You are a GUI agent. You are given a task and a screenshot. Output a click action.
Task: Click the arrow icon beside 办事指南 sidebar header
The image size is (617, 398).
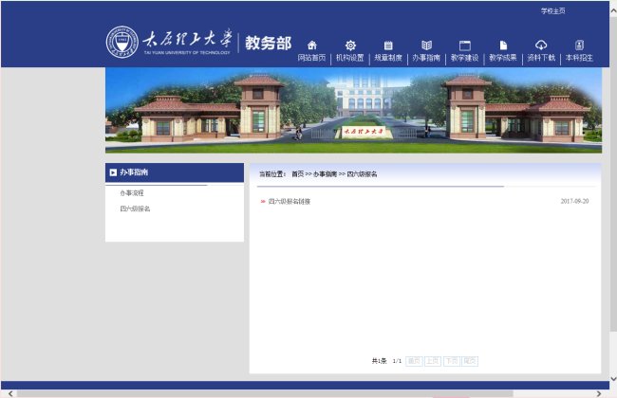(x=113, y=172)
